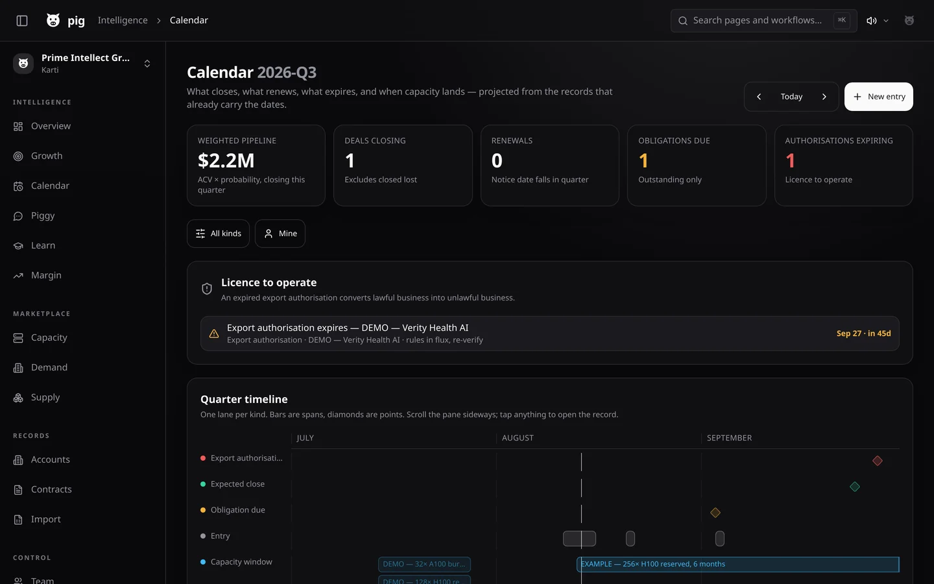This screenshot has height=584, width=934.
Task: Toggle the Mine filter
Action: pyautogui.click(x=280, y=234)
